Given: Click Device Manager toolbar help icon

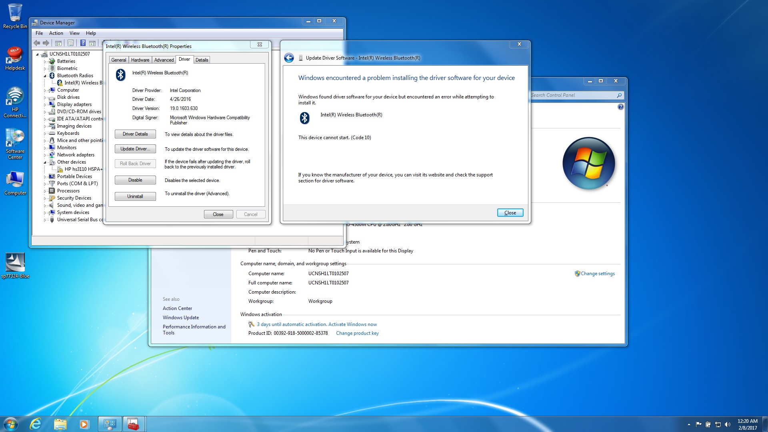Looking at the screenshot, I should 83,43.
